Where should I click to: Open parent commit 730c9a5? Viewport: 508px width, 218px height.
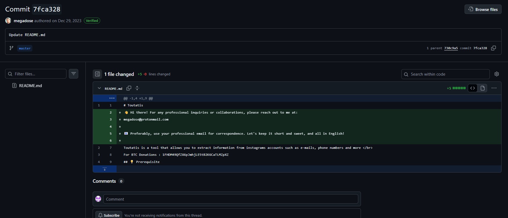[451, 48]
